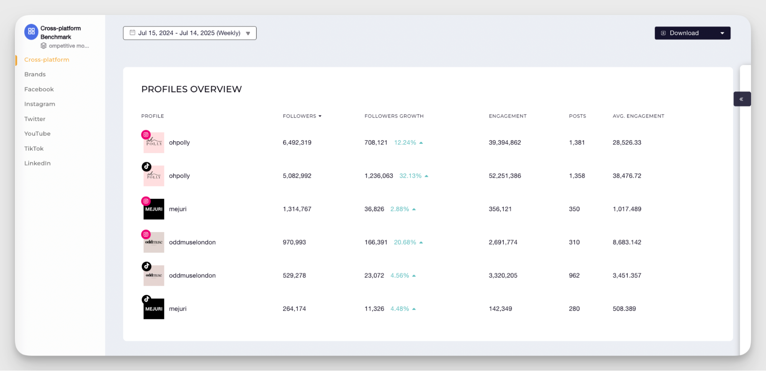Click growth arrow next to 12.24%
The height and width of the screenshot is (371, 766).
tap(421, 143)
